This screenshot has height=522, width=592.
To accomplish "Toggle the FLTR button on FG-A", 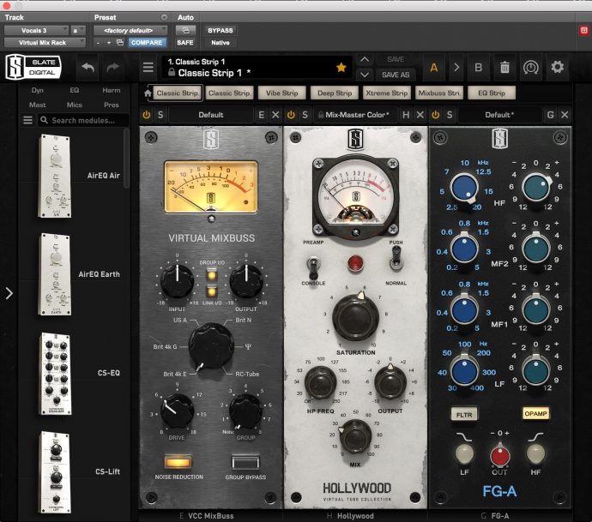I will [x=464, y=415].
